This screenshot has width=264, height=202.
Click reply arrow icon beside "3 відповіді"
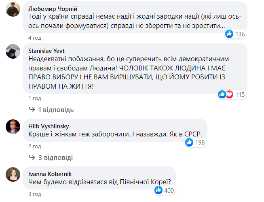tap(32, 157)
